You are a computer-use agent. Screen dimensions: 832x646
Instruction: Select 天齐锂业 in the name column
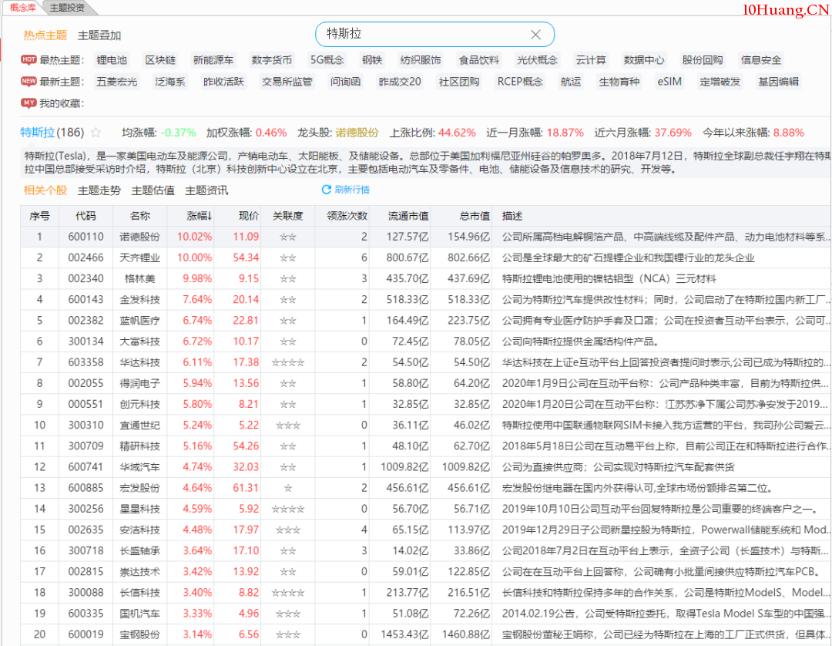coord(139,258)
